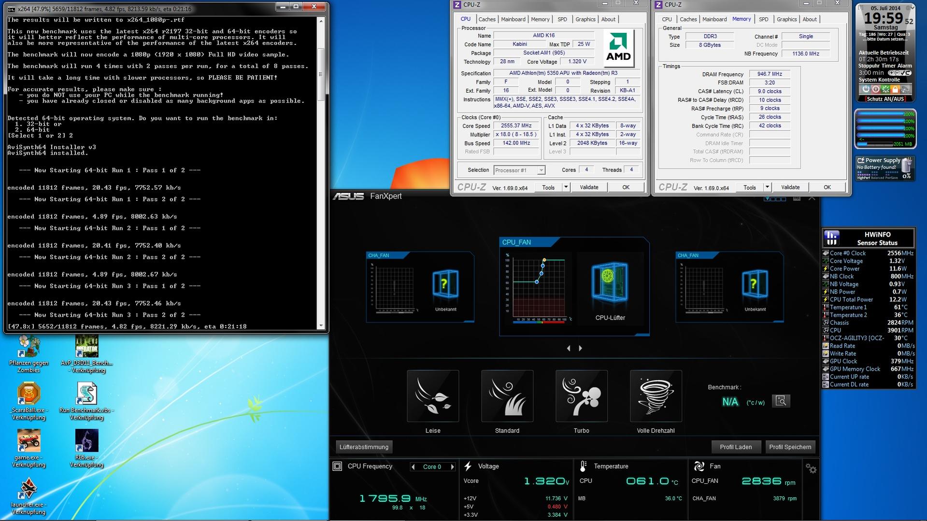
Task: Go to next fan page arrow
Action: tap(580, 348)
